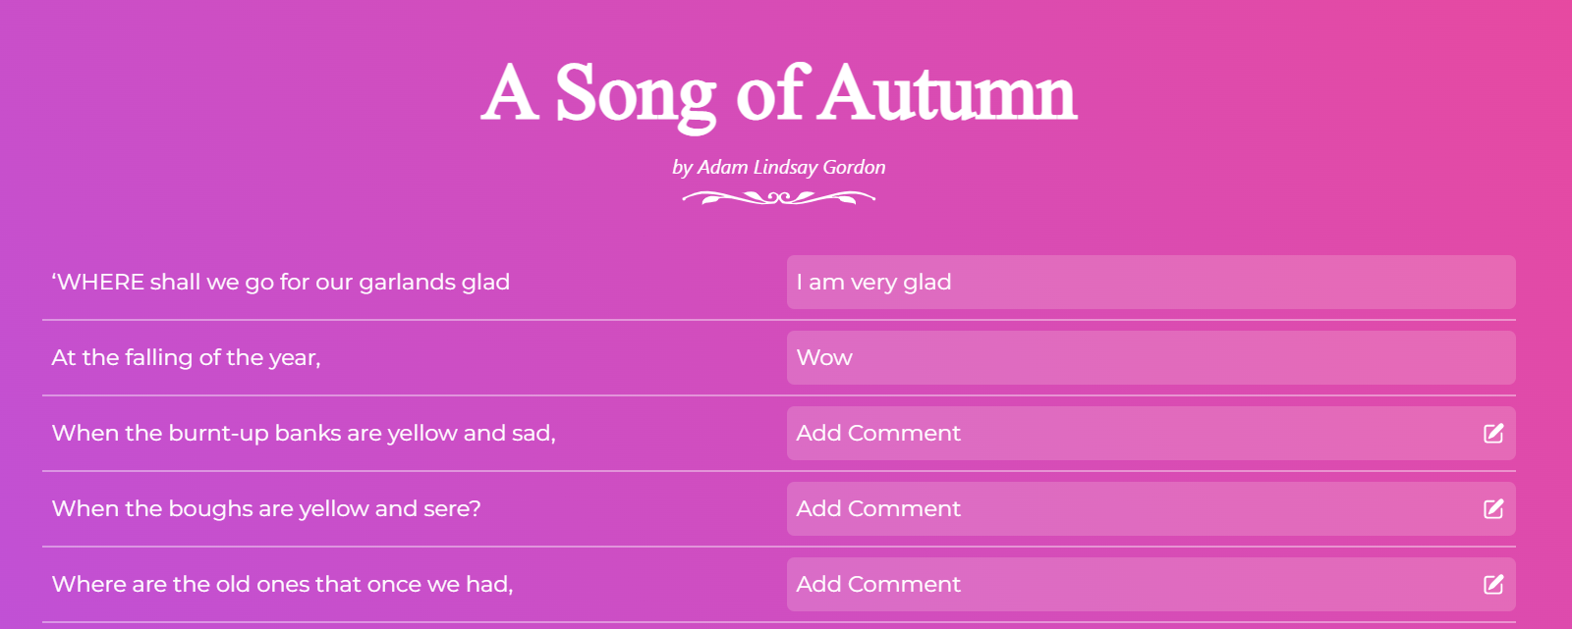
Task: Click edit icon for 'boughs are yellow' line
Action: [x=1493, y=508]
